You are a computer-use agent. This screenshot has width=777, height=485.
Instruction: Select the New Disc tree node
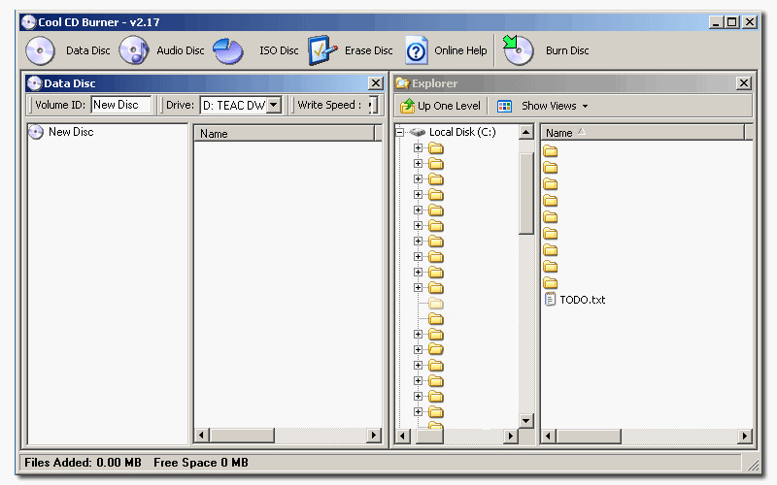(x=71, y=132)
